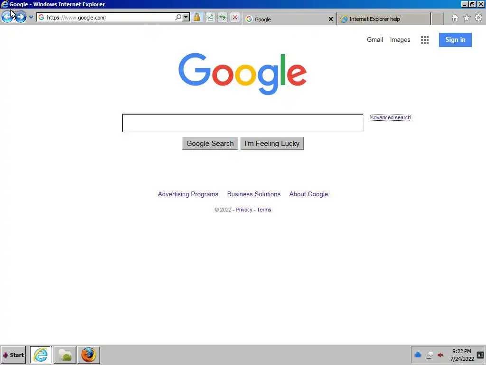Click the Google logo
The image size is (486, 365).
point(243,74)
